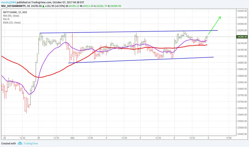This screenshot has height=147, width=249.
Task: Click the 24400.00 price axis label
Action: pos(242,11)
